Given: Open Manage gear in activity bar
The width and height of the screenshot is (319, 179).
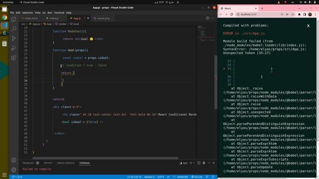Looking at the screenshot, I should coord(14,170).
